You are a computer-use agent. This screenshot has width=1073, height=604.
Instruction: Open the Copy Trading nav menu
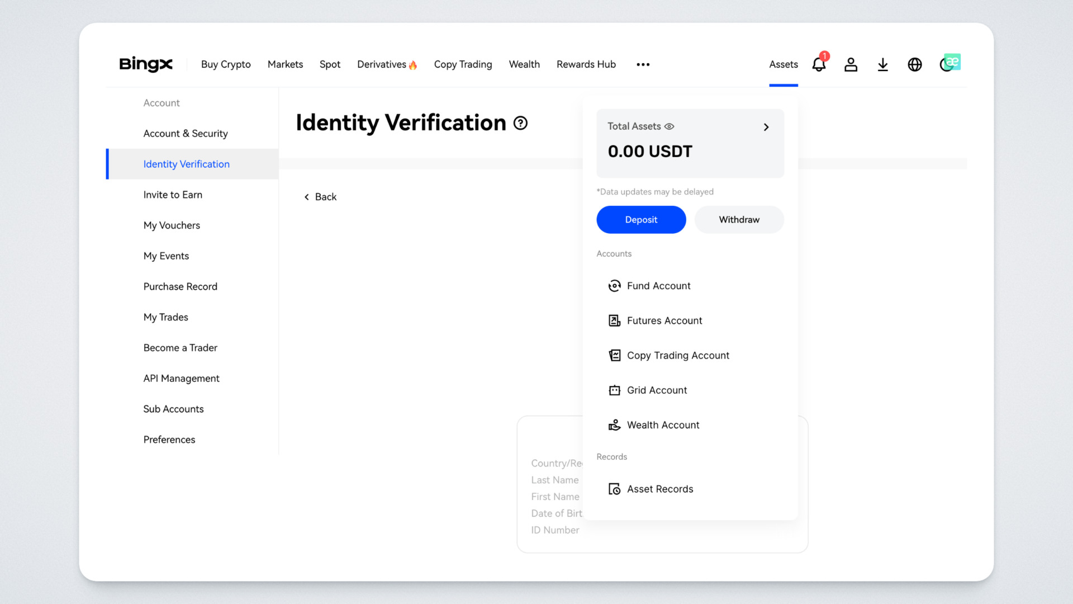pos(463,64)
